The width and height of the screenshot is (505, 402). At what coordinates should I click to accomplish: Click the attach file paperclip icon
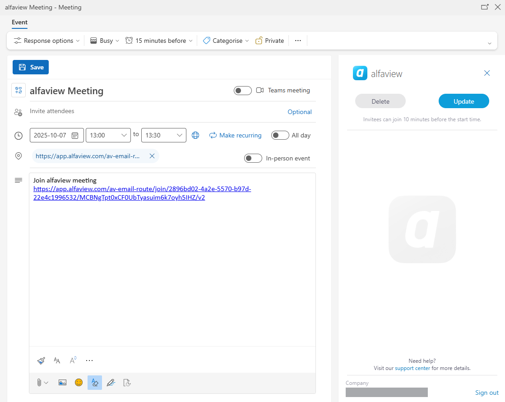pos(40,383)
